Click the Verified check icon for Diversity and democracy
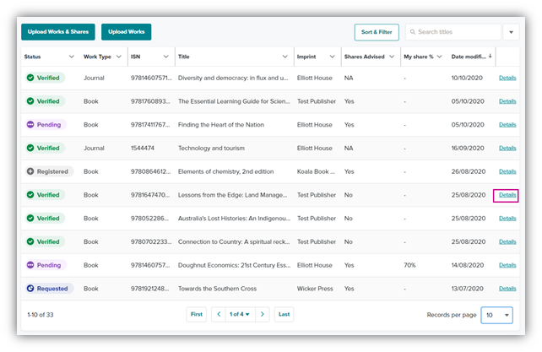 pos(30,78)
